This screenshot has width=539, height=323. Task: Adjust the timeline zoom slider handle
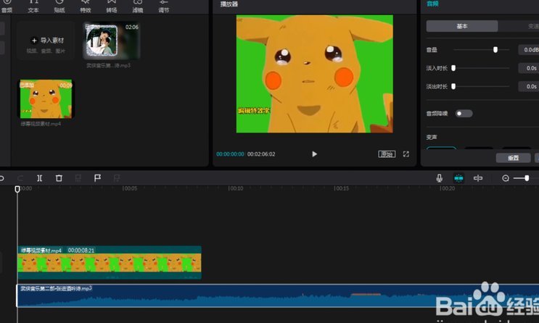point(526,178)
